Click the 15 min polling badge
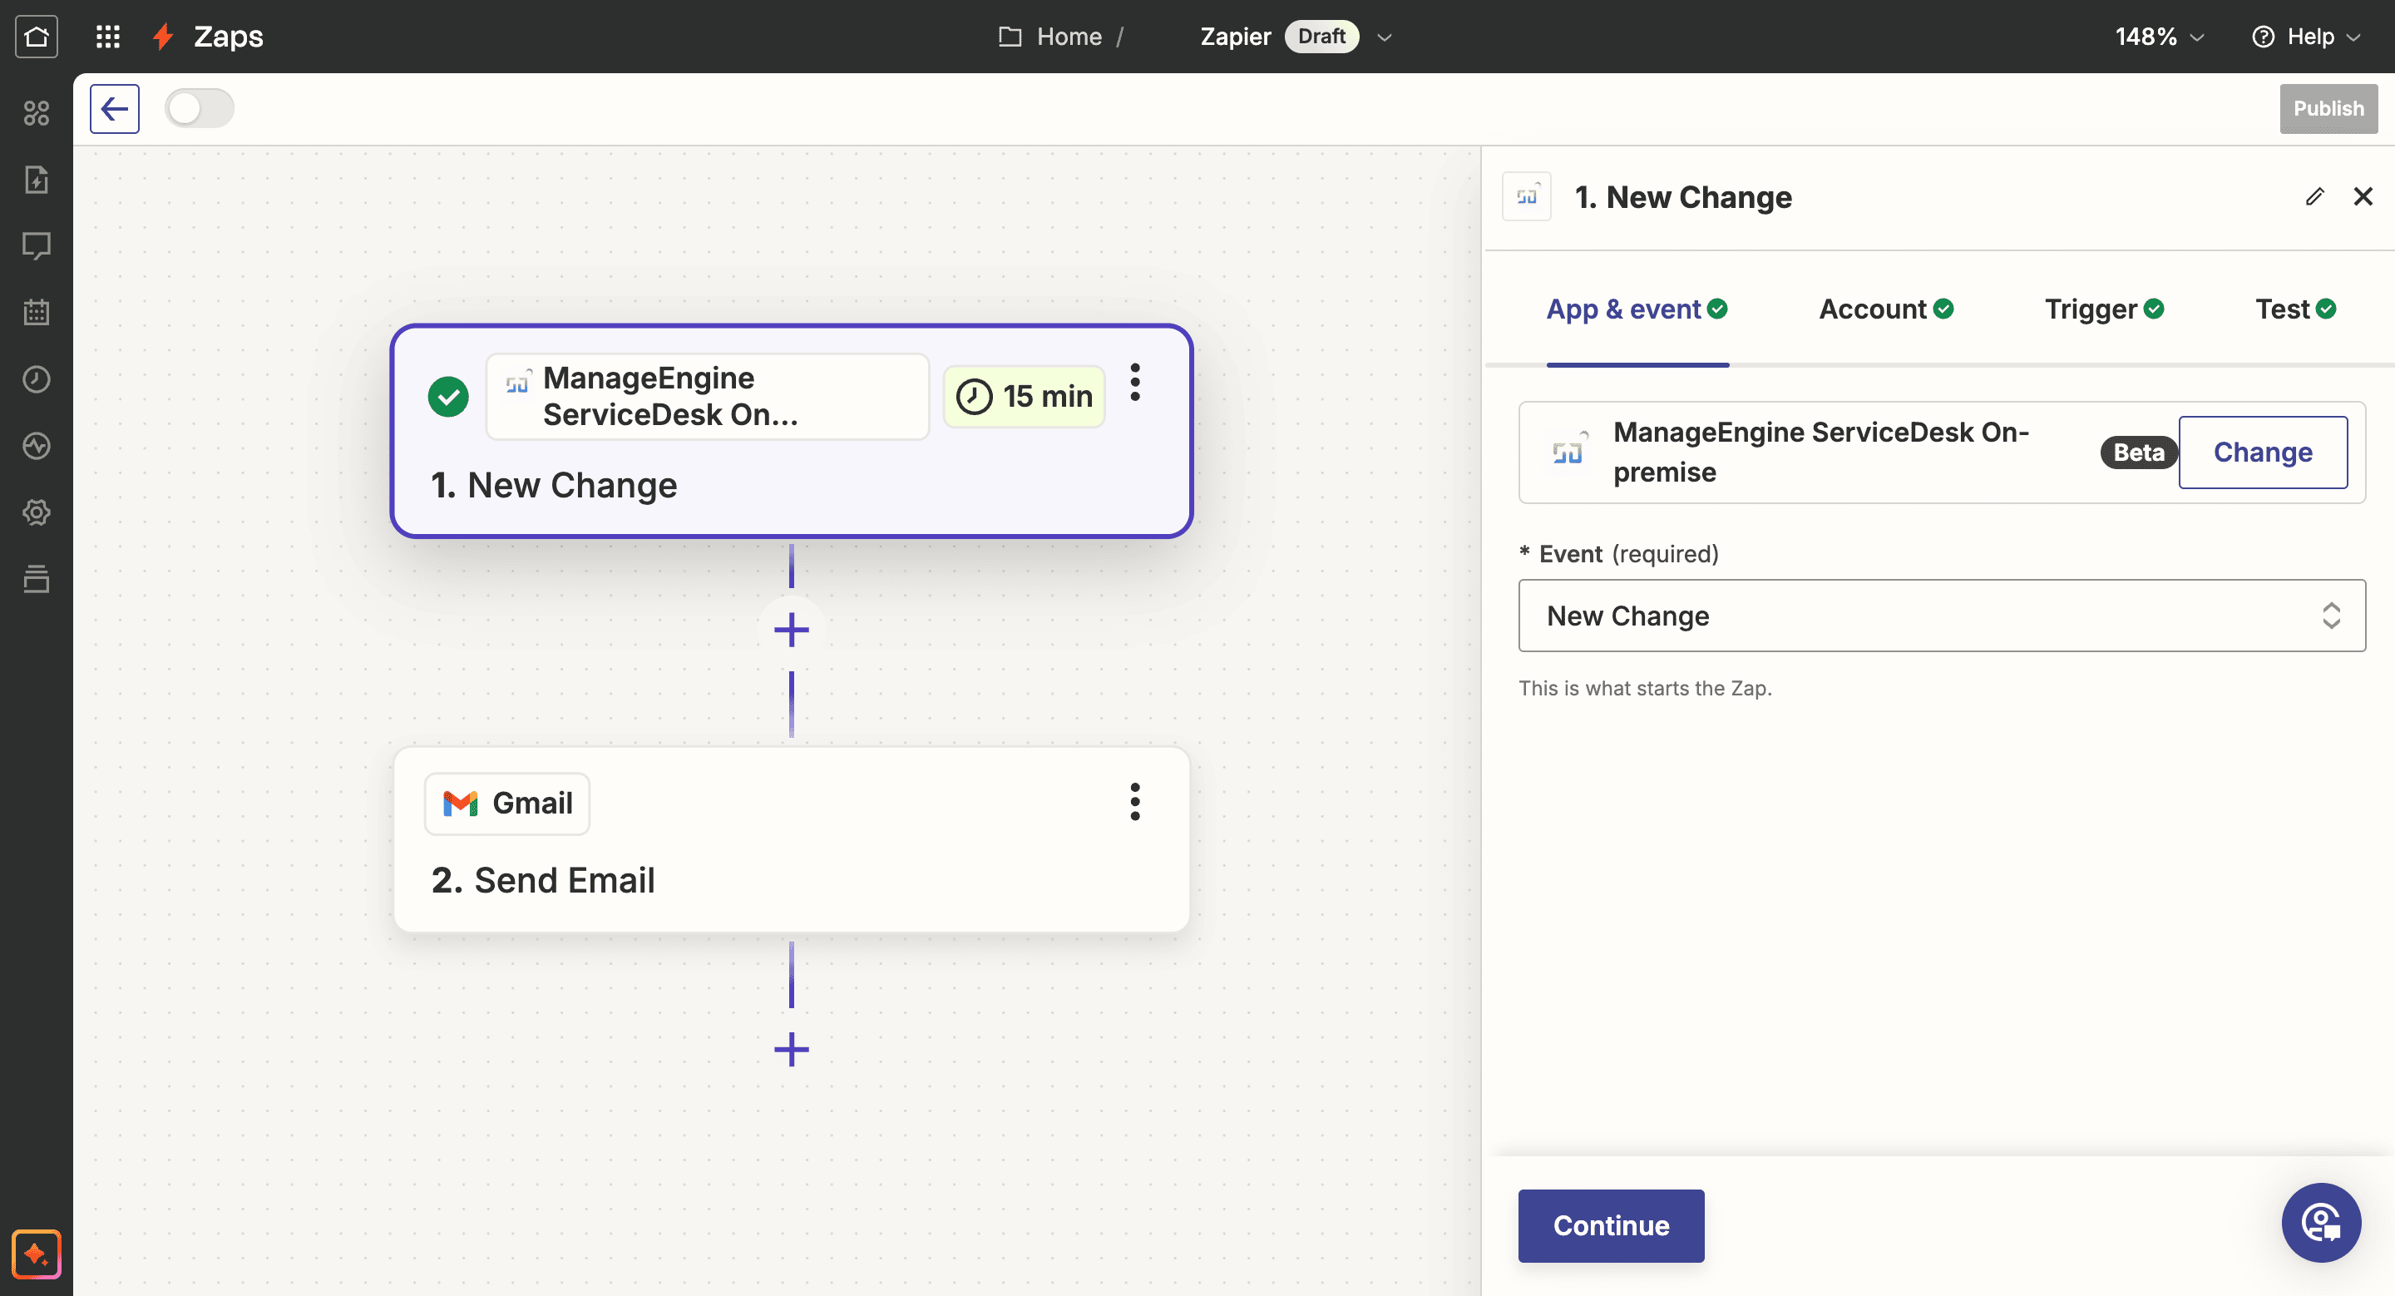The width and height of the screenshot is (2395, 1296). pyautogui.click(x=1024, y=396)
